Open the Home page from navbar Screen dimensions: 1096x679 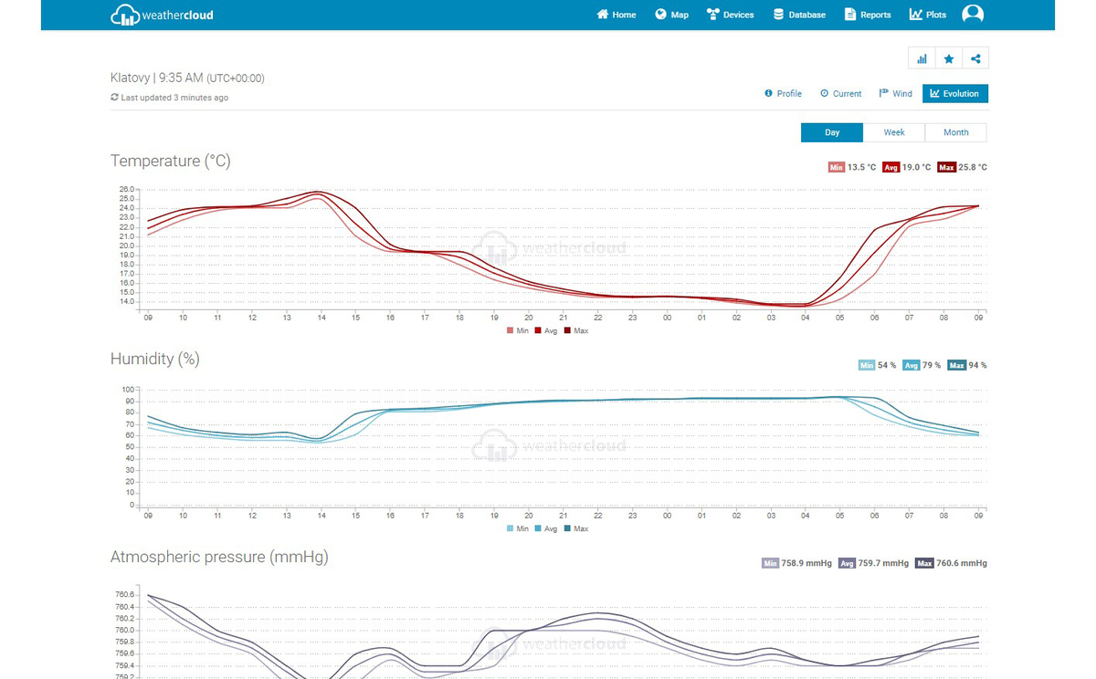click(616, 15)
